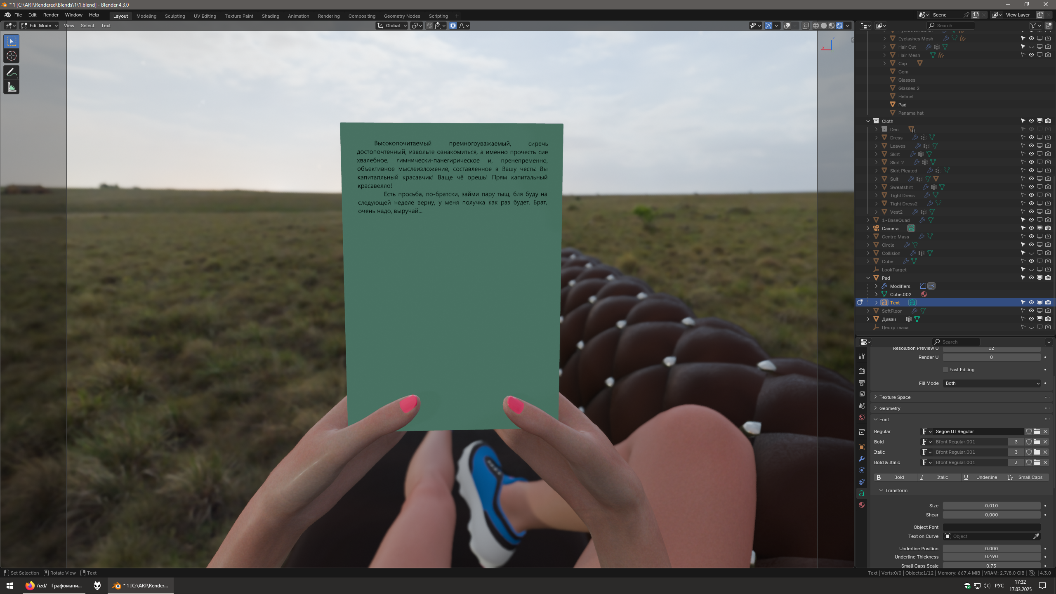Open the Render menu
1056x594 pixels.
click(51, 15)
